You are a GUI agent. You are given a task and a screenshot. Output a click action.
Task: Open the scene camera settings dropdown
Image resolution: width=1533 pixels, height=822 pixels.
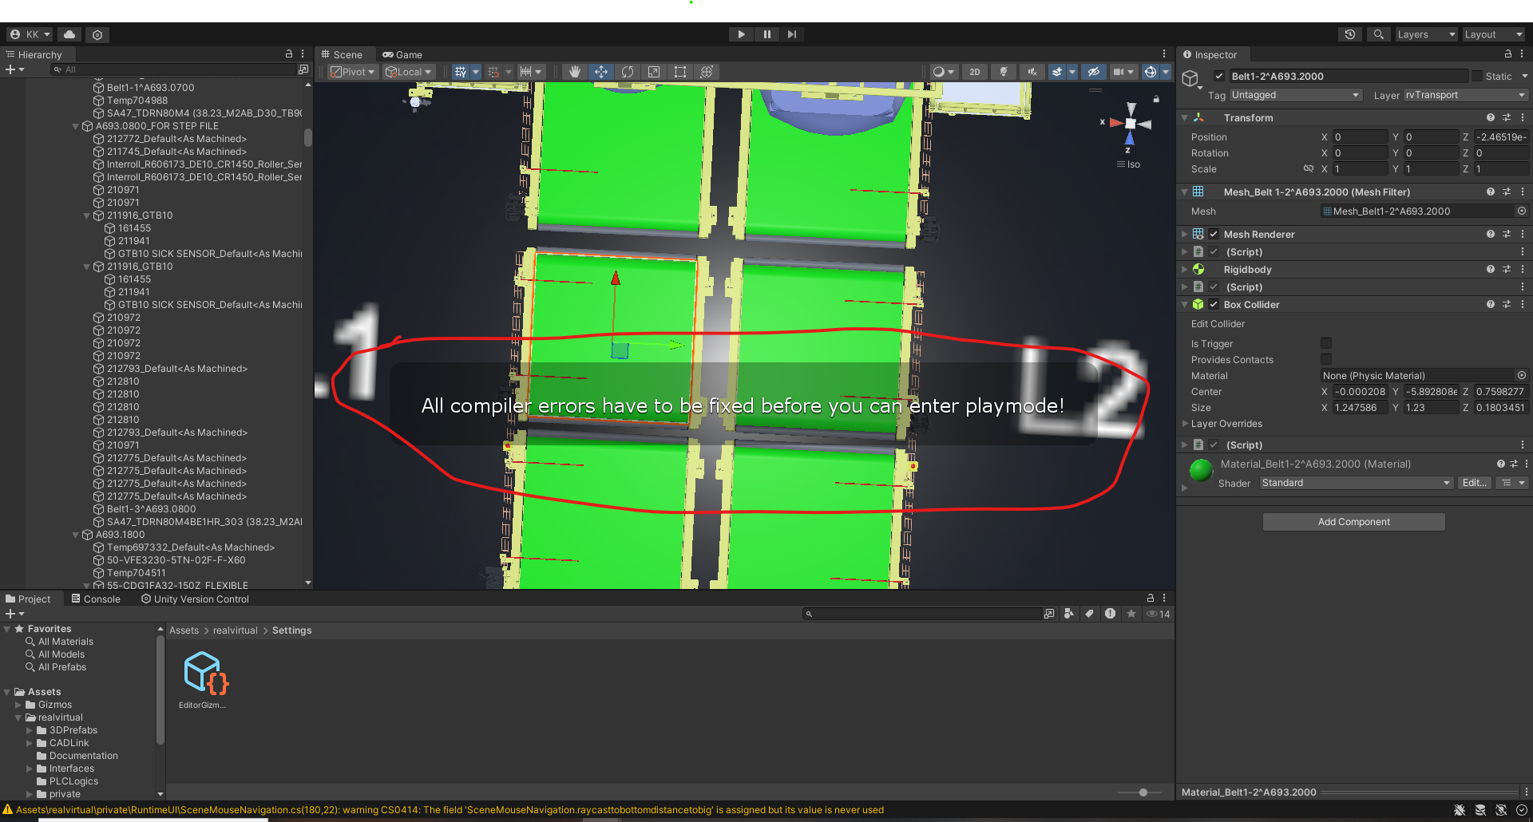1123,72
